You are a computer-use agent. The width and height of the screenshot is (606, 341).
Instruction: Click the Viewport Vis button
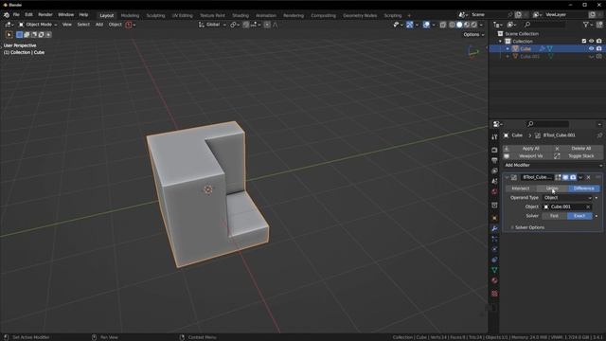click(x=527, y=156)
